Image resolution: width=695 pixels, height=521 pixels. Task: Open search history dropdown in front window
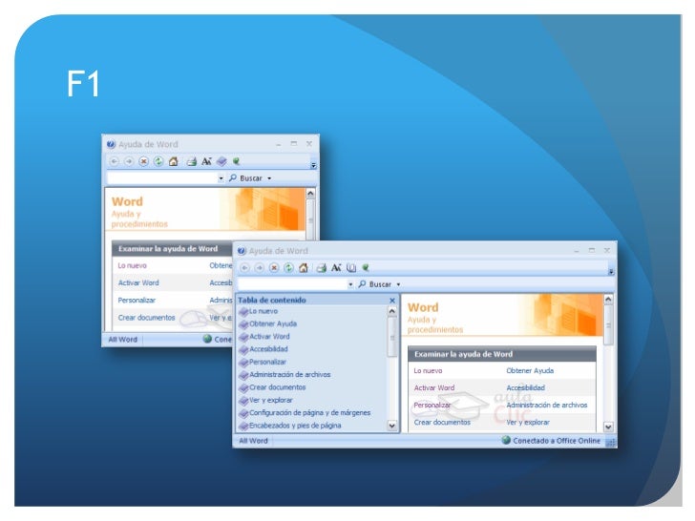click(x=350, y=284)
